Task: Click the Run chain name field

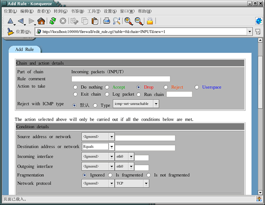Action: (179, 94)
